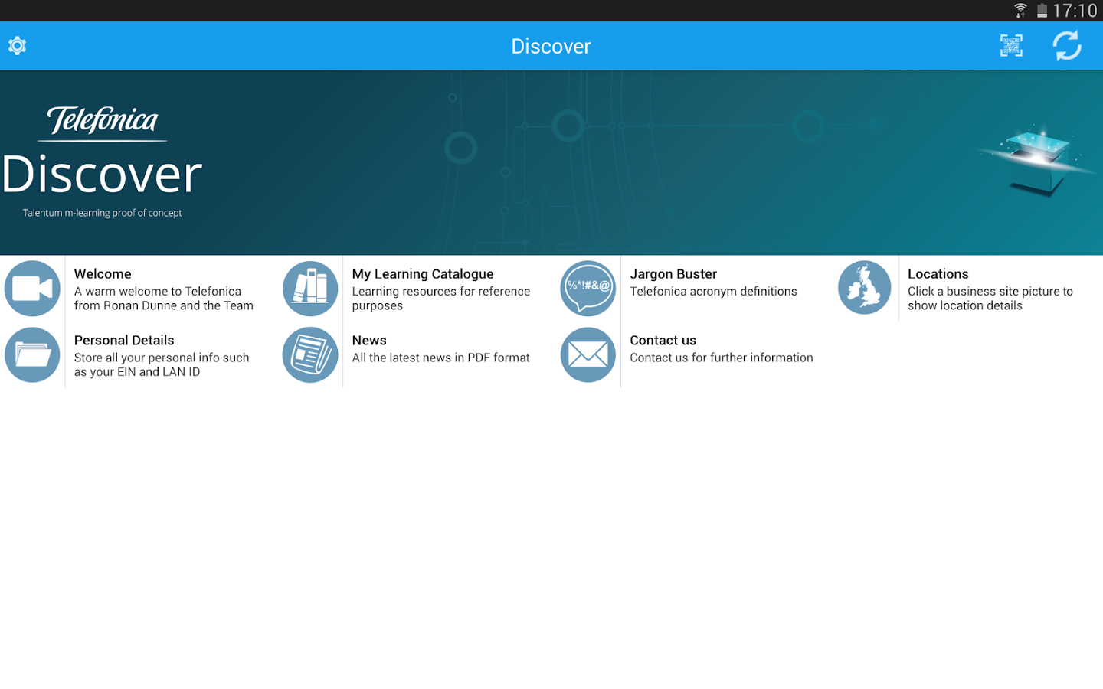Refresh content with the sync arrows icon

[1067, 46]
